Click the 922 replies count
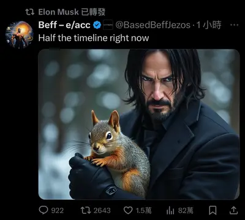This screenshot has width=245, height=220. point(58,211)
